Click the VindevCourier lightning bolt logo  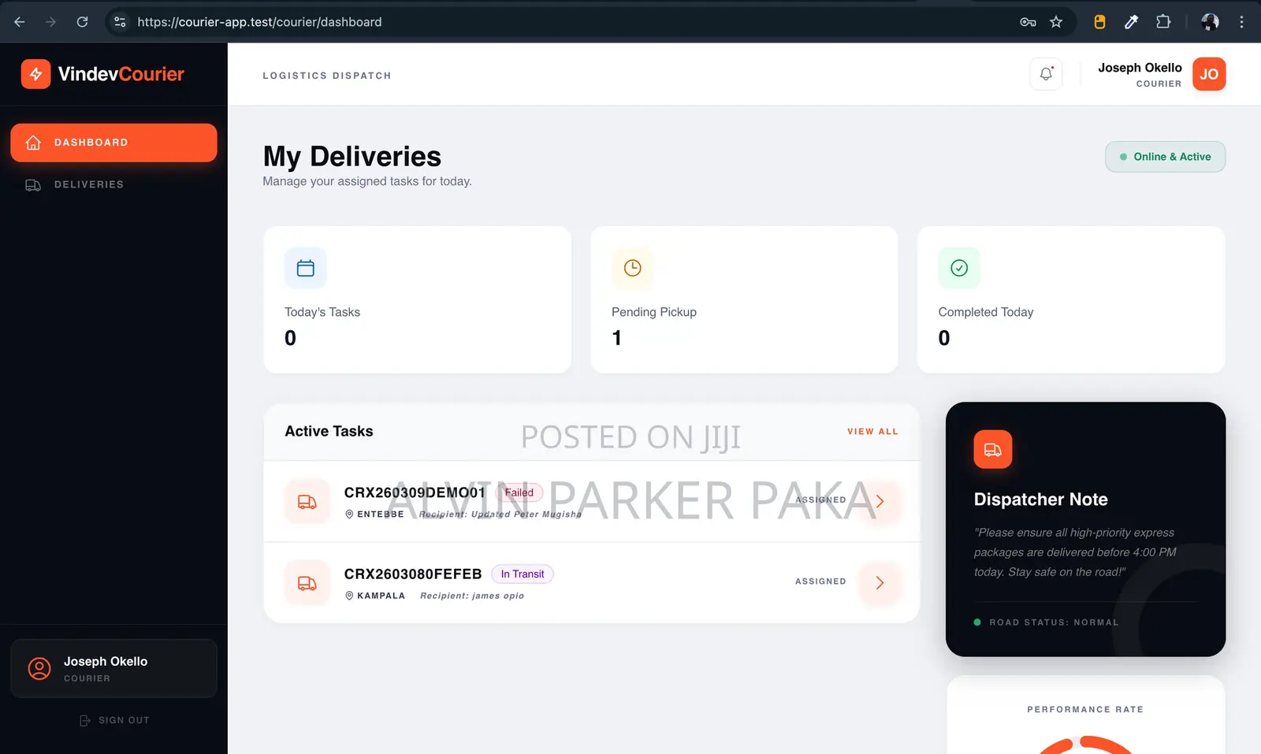coord(35,74)
